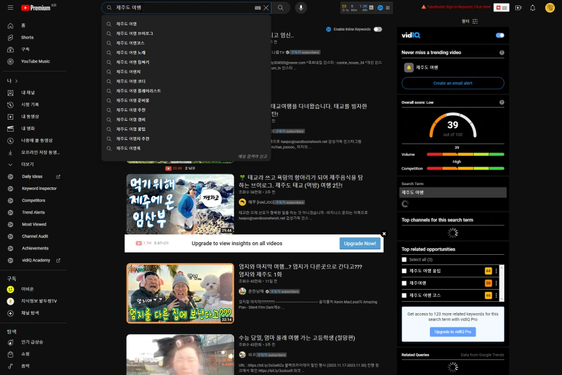
Task: Expand the 나 section chevron
Action: (16, 81)
